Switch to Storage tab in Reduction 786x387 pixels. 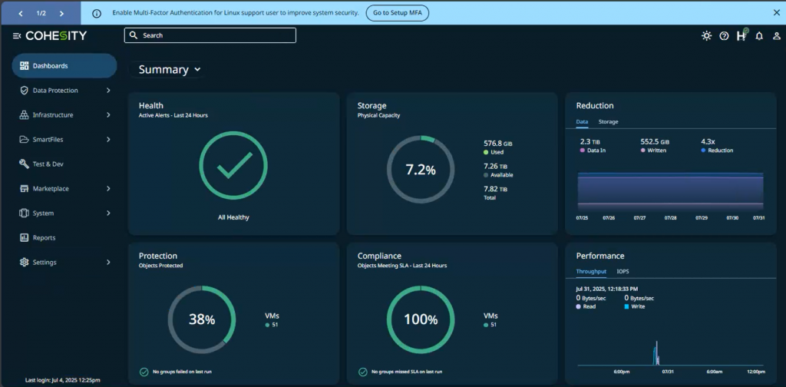click(x=608, y=122)
